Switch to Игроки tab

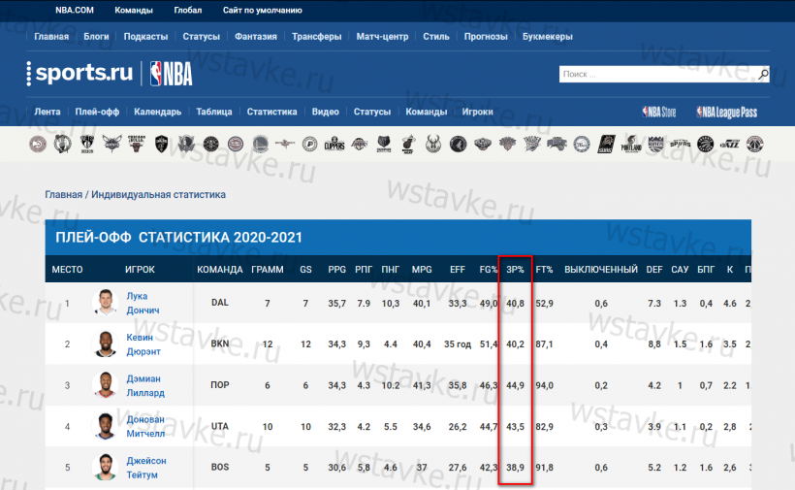point(478,112)
